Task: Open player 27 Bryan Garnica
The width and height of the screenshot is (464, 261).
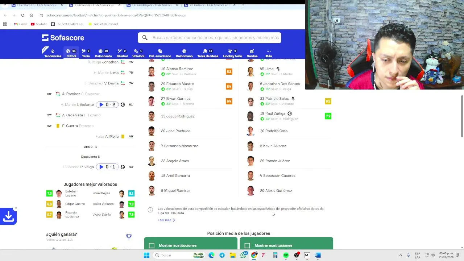Action: click(175, 99)
